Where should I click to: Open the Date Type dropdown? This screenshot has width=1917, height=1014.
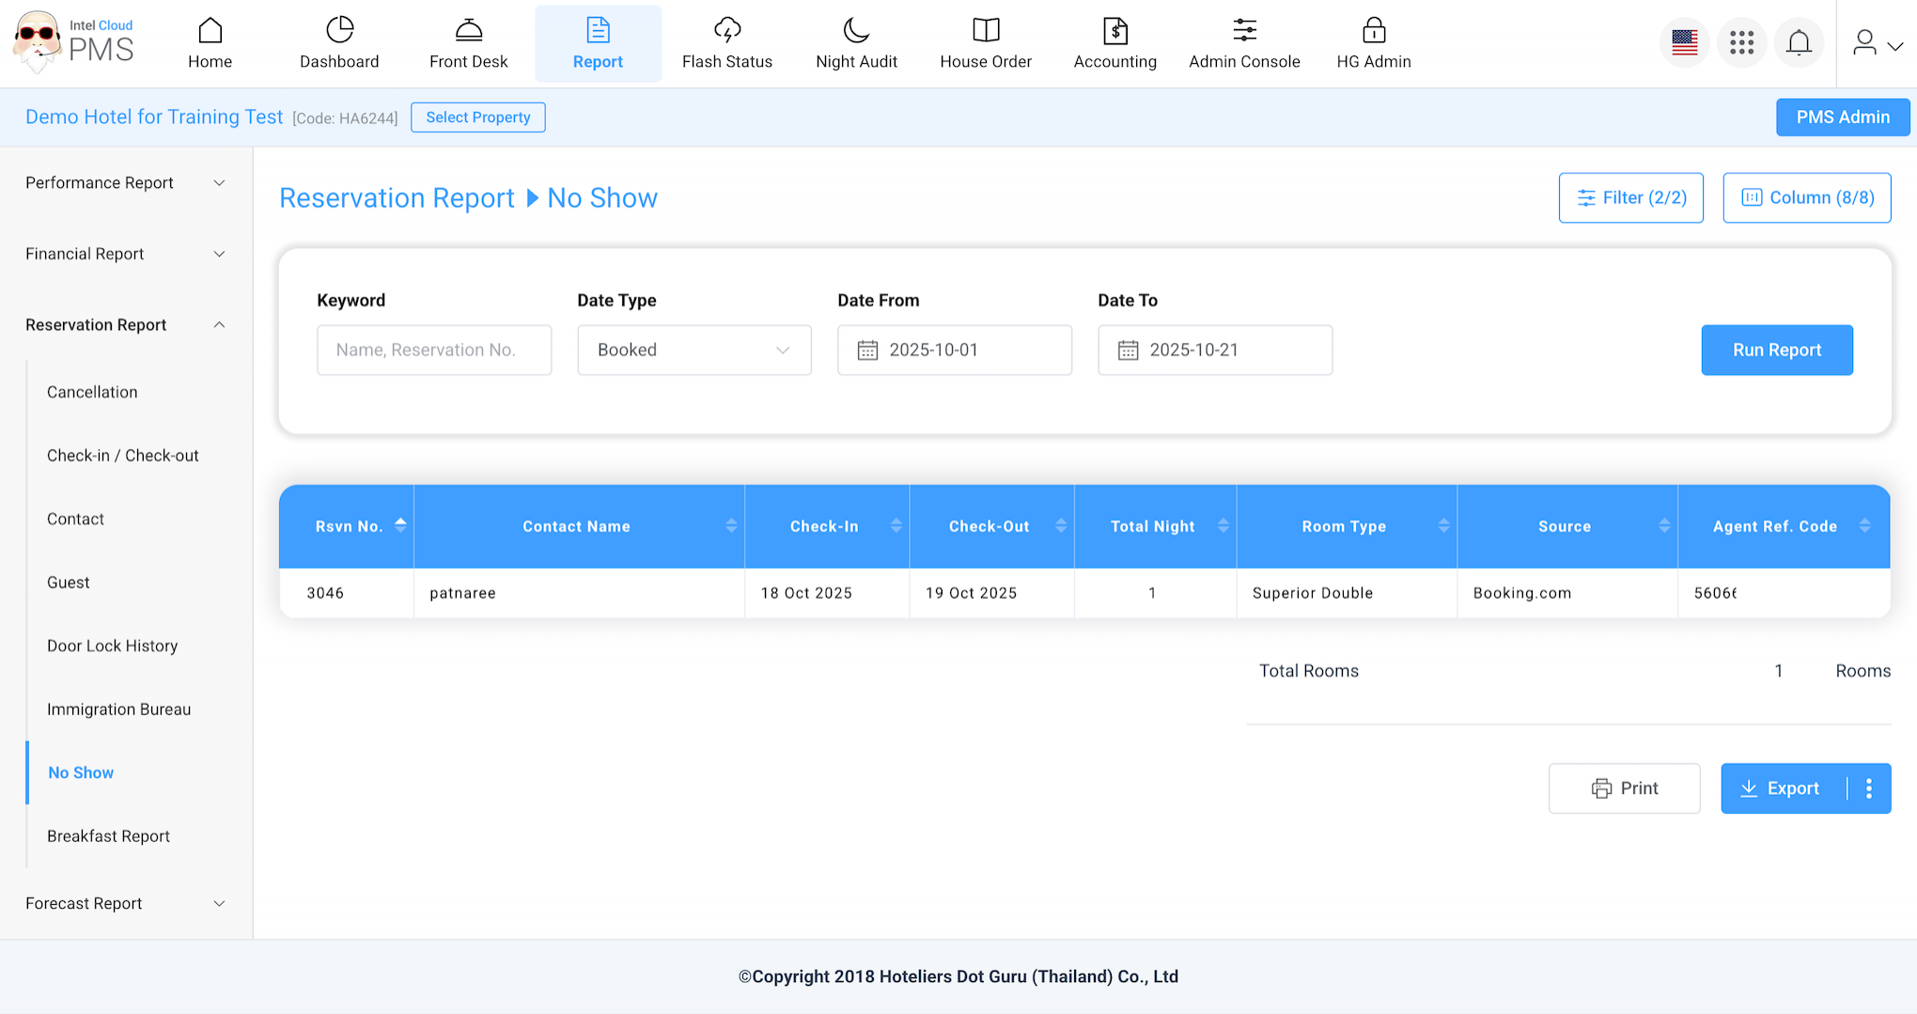point(694,350)
